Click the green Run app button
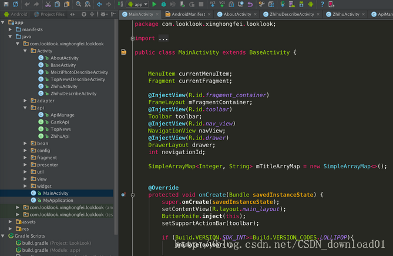This screenshot has width=393, height=256. click(154, 4)
